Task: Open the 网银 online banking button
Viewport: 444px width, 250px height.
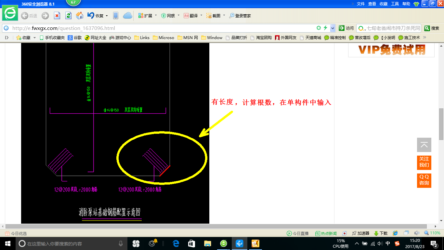Action: (x=168, y=16)
